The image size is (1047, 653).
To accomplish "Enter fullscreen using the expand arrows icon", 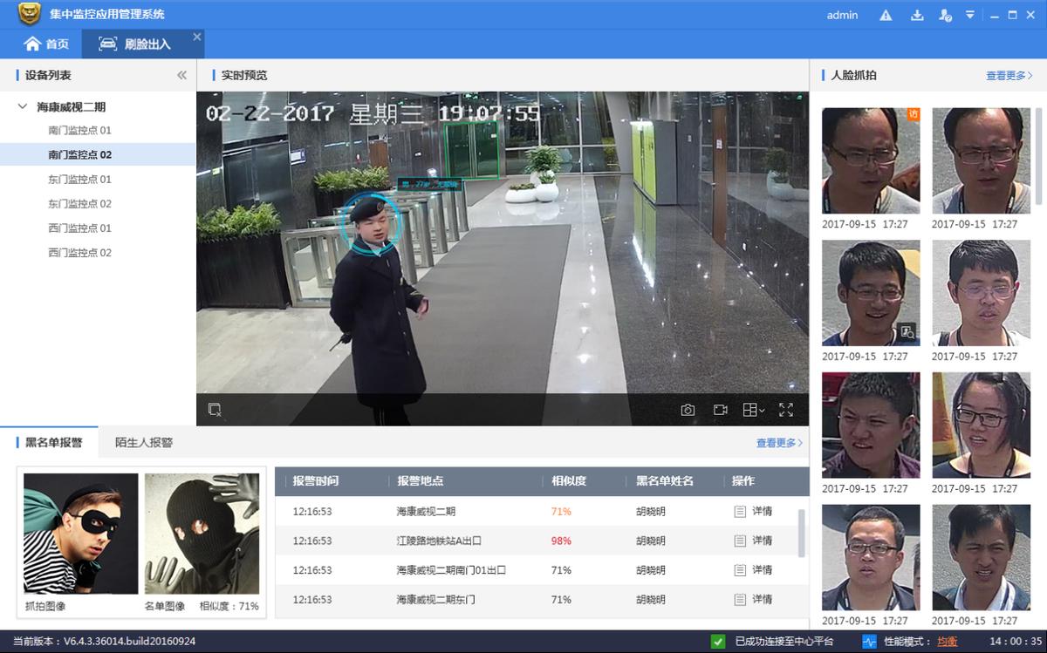I will tap(785, 409).
